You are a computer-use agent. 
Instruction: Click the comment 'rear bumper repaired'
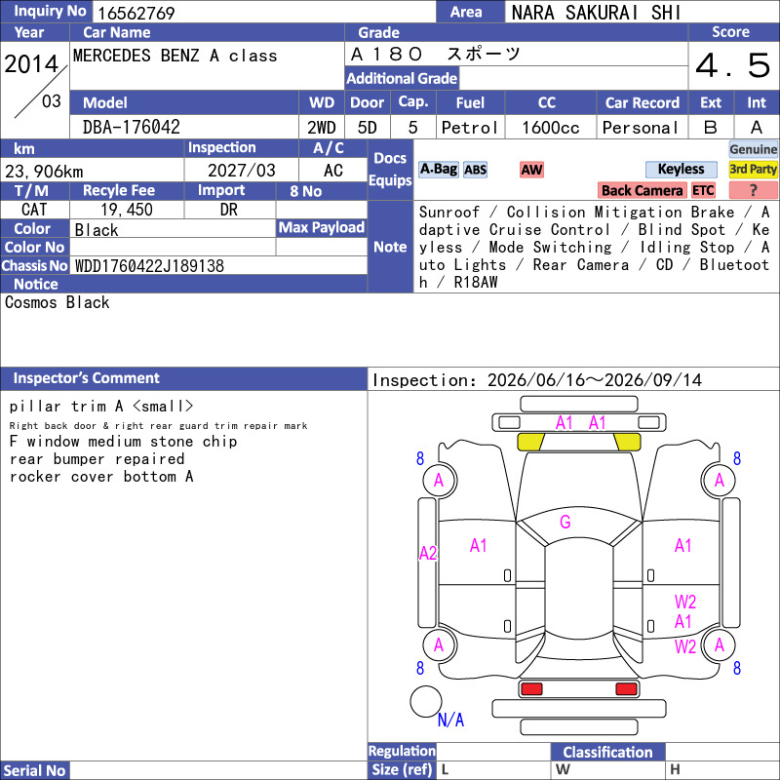click(x=97, y=458)
